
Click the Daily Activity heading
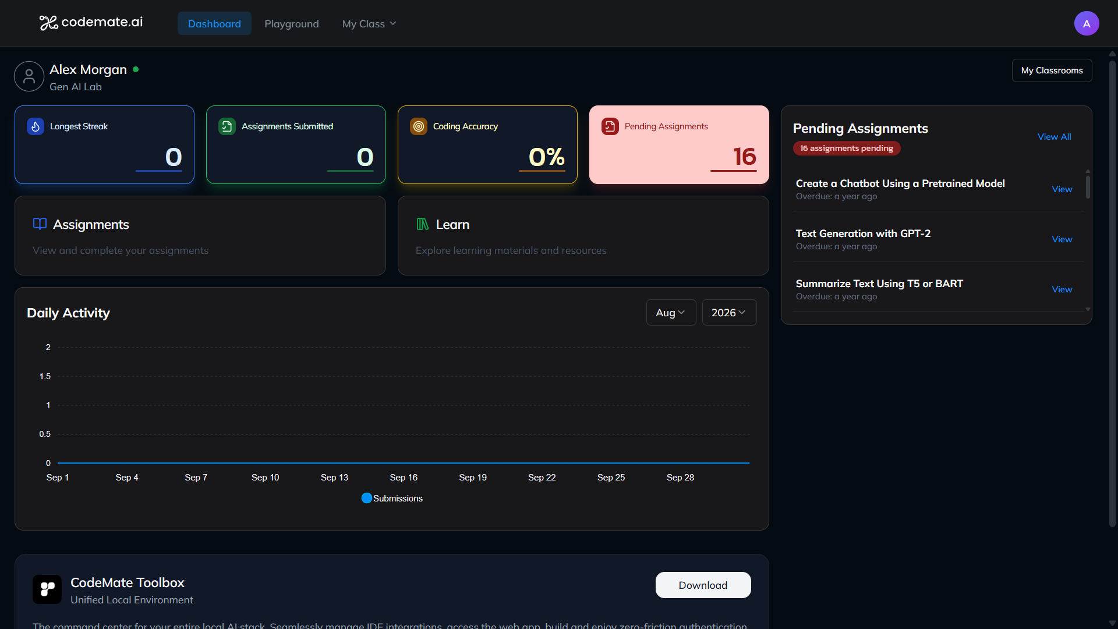[x=68, y=313]
